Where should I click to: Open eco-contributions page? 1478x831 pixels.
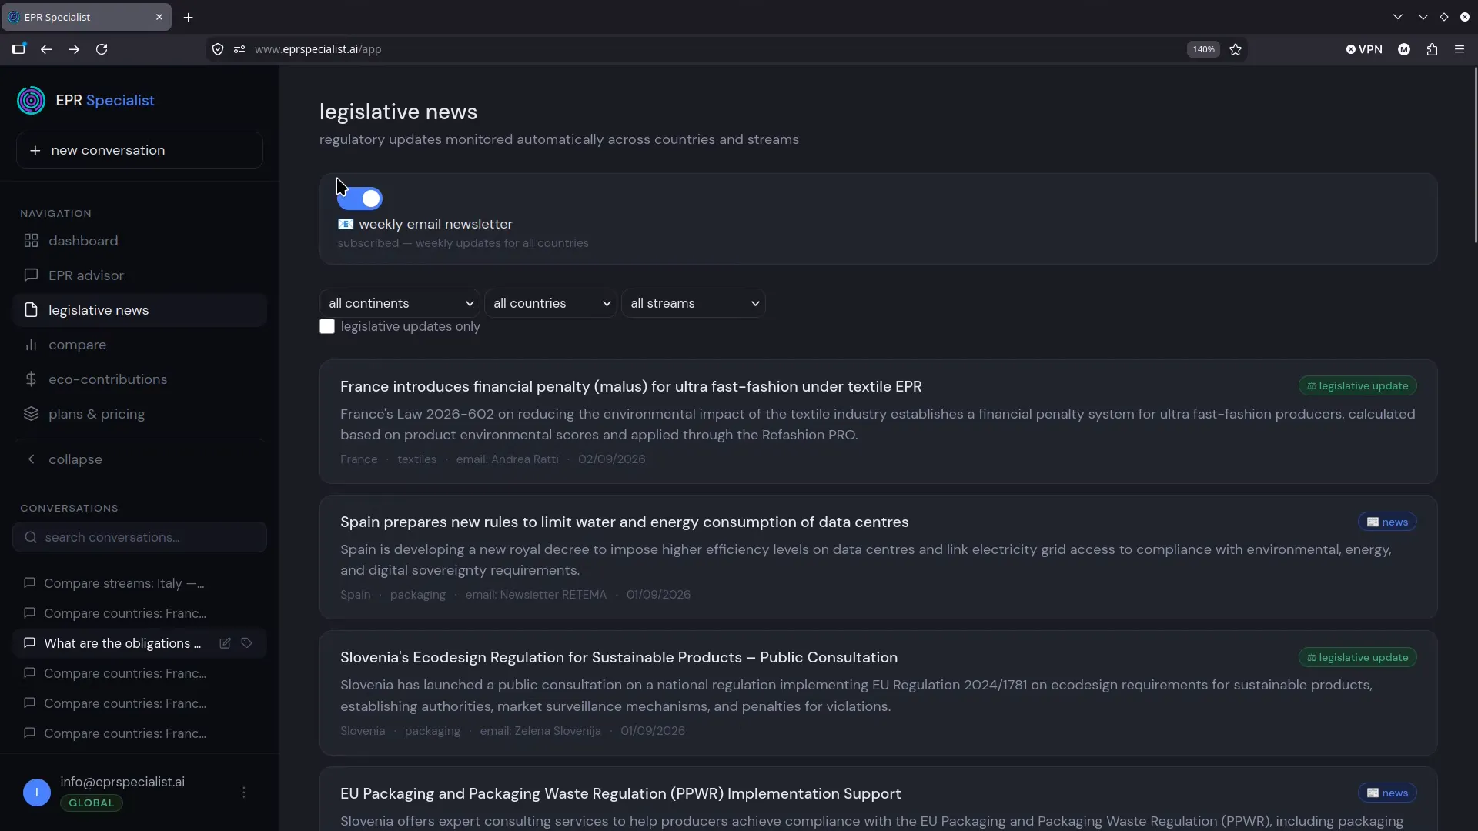tap(139, 379)
